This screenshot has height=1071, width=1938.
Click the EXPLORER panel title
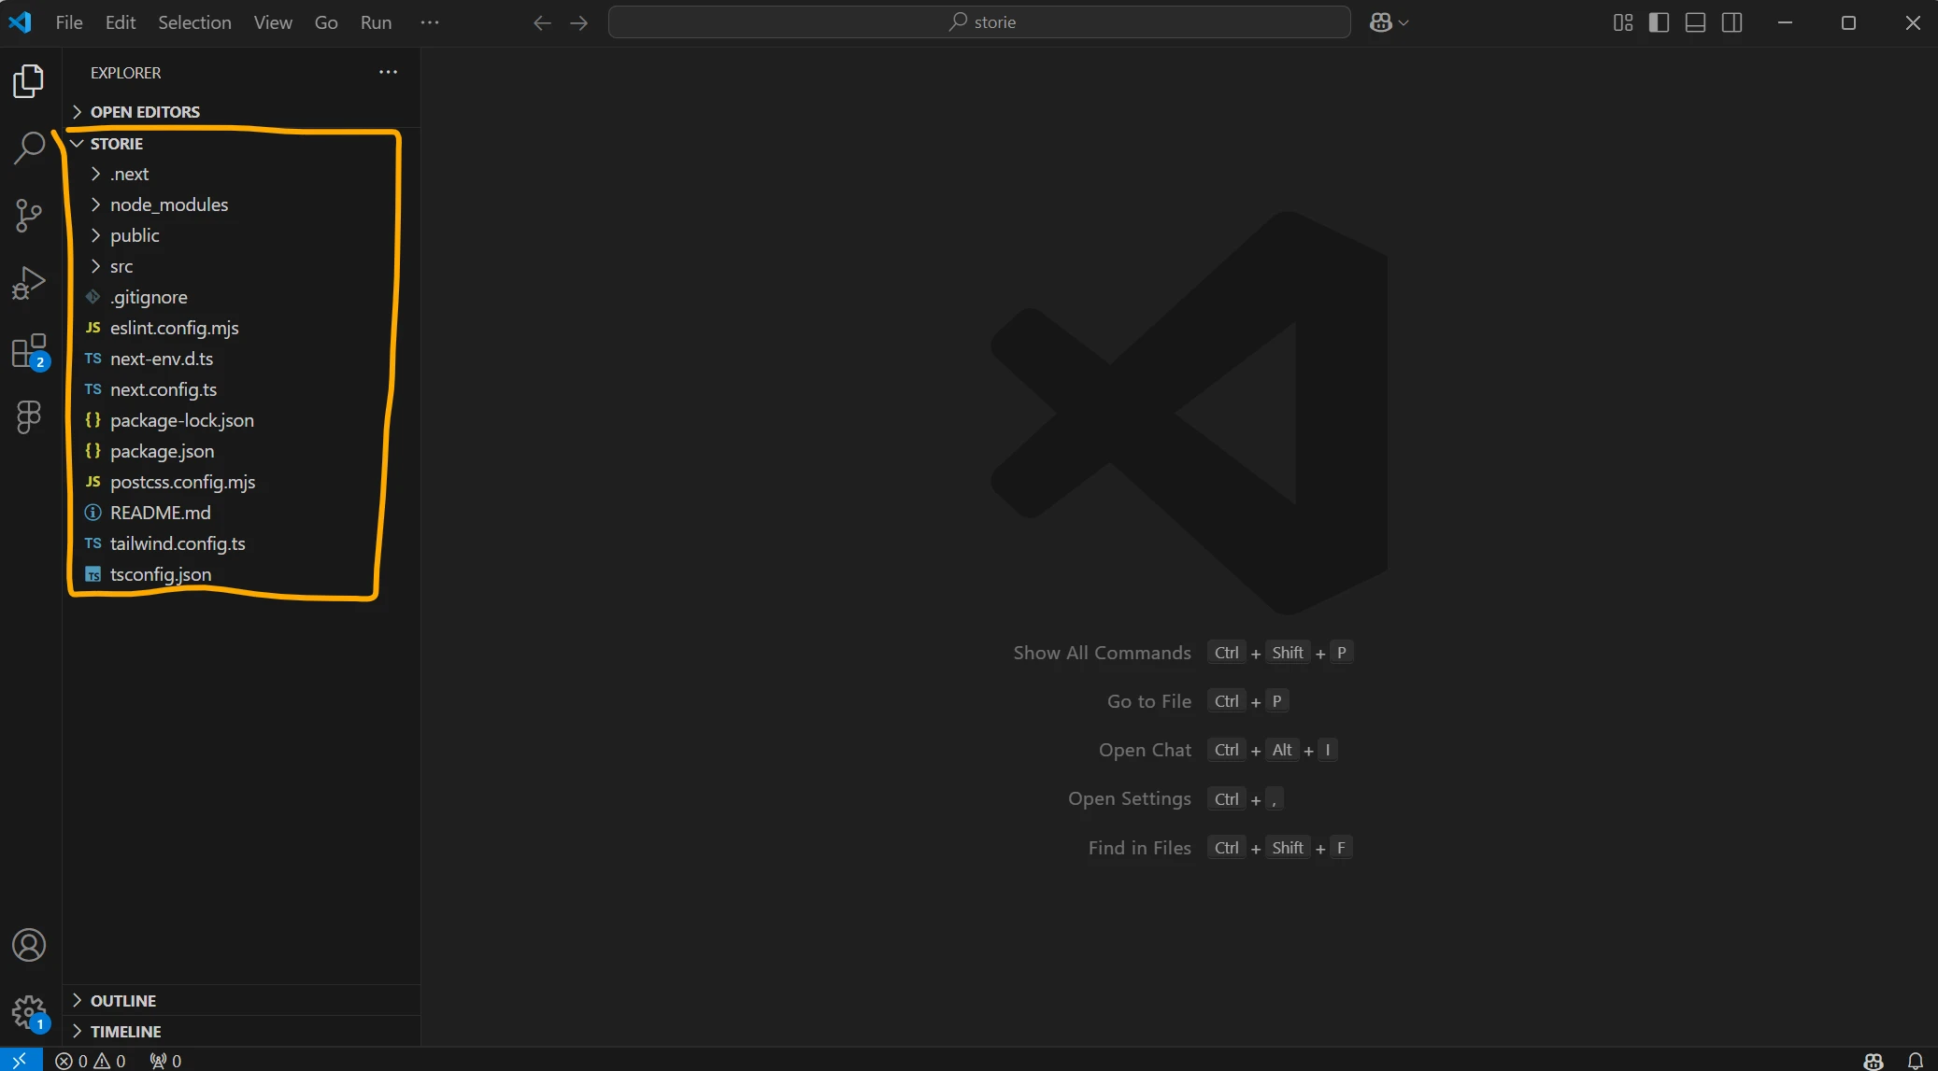[x=125, y=73]
